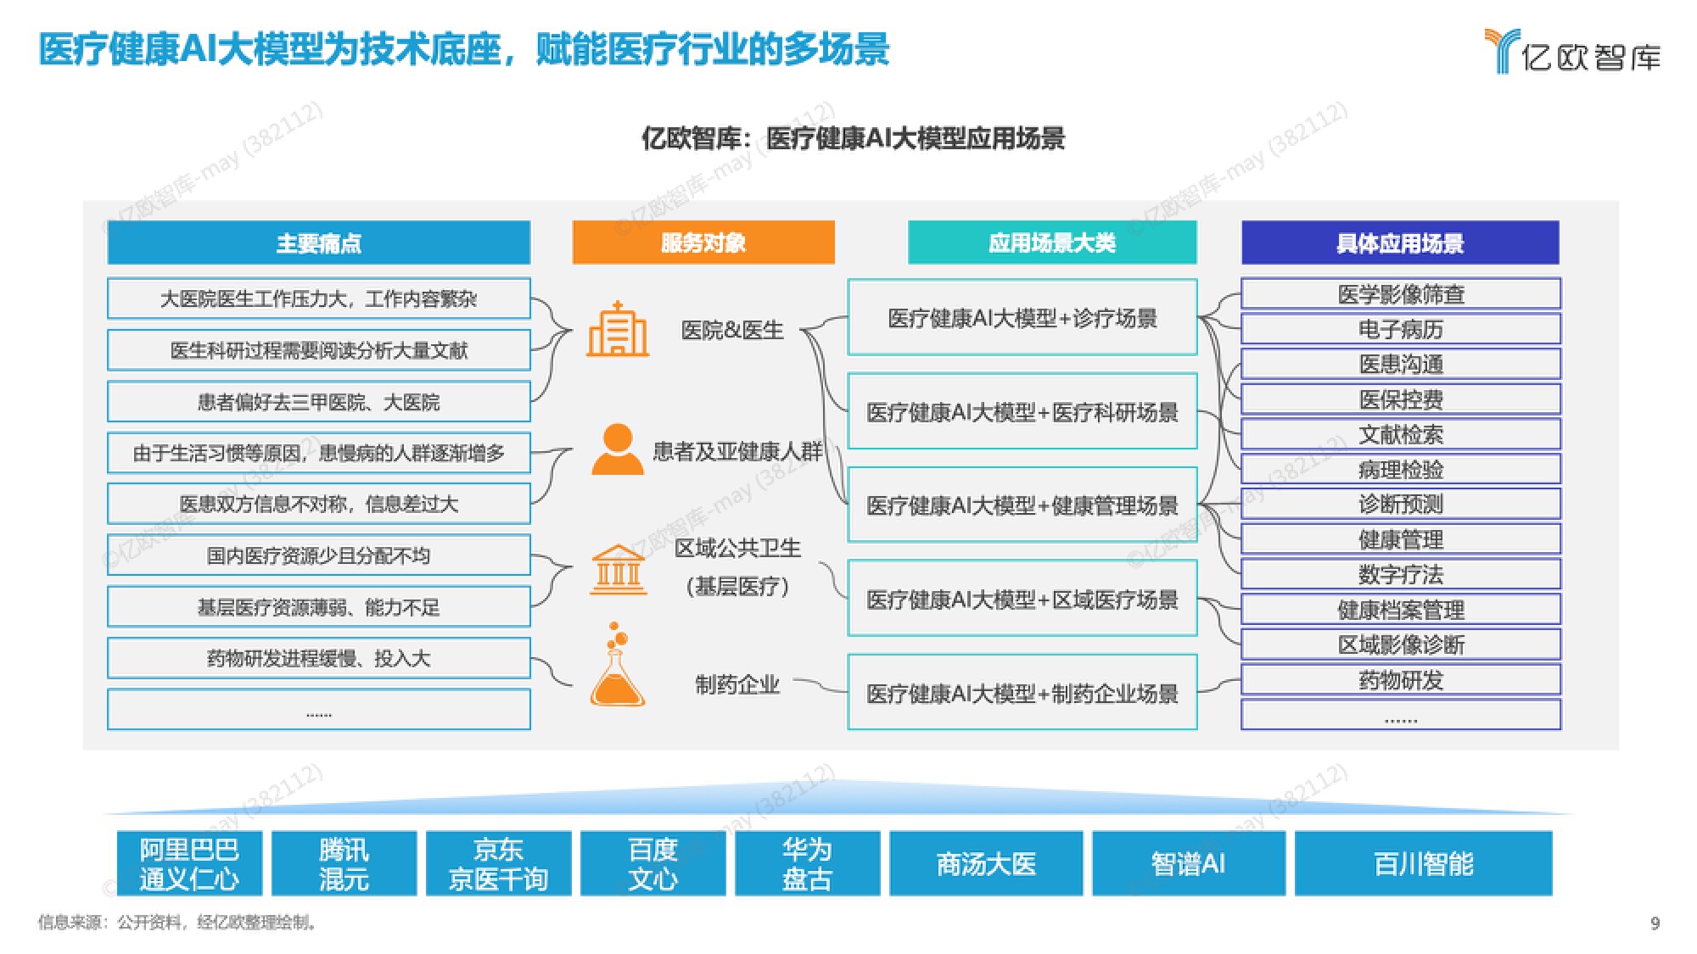
Task: Click the orange patient person icon
Action: (x=617, y=449)
